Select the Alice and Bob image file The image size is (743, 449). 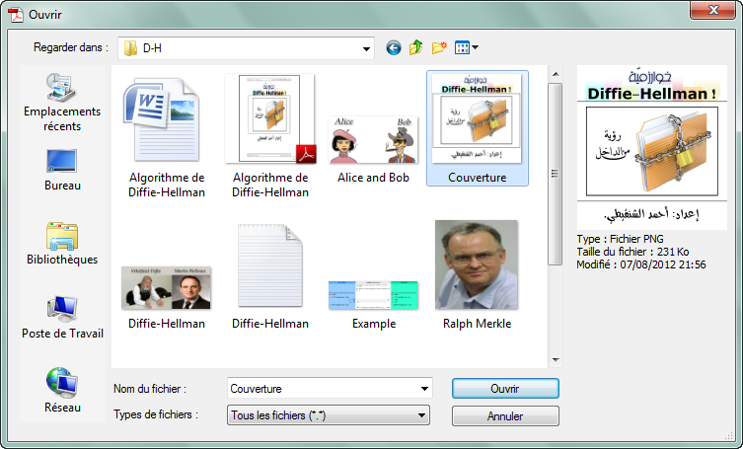point(373,149)
